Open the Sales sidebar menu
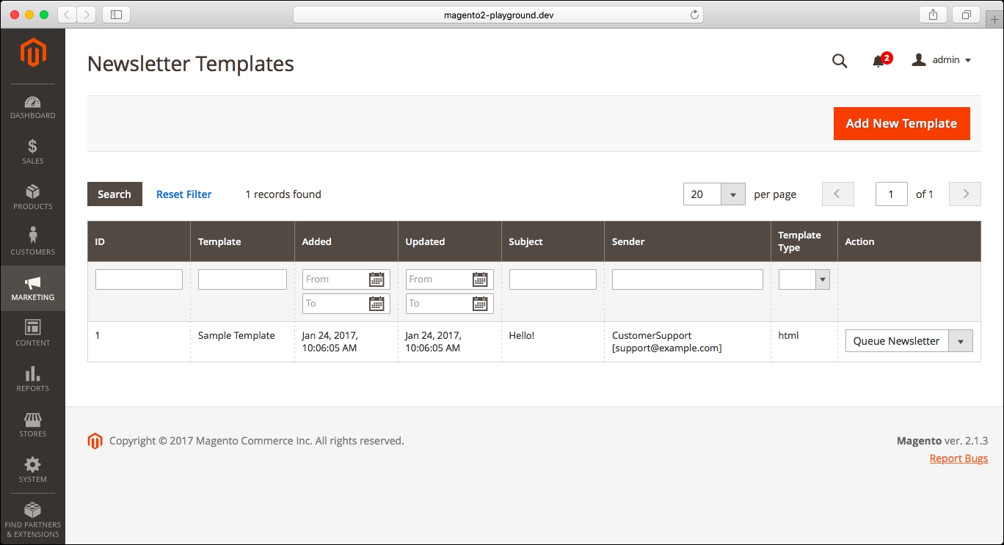This screenshot has width=1004, height=545. click(x=32, y=152)
